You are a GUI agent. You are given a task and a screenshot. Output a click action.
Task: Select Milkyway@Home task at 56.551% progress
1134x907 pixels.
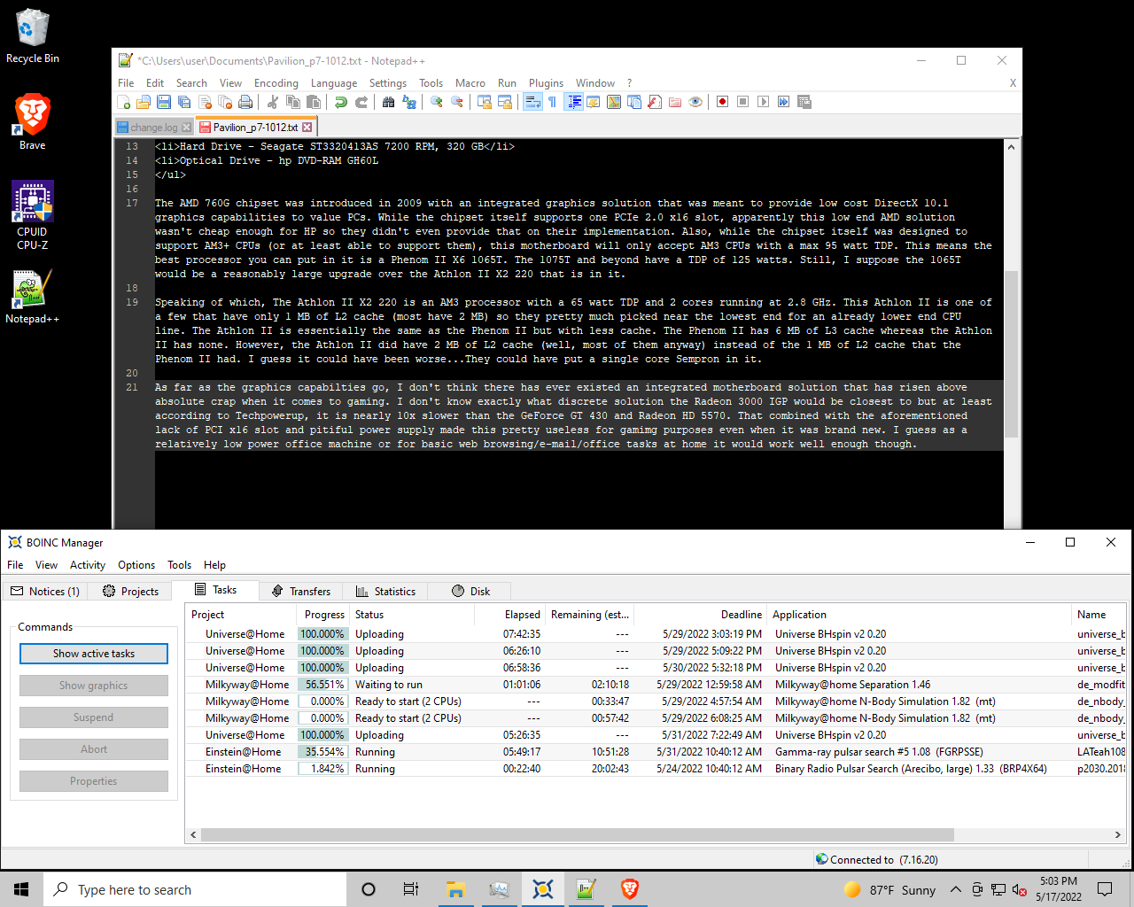(656, 685)
